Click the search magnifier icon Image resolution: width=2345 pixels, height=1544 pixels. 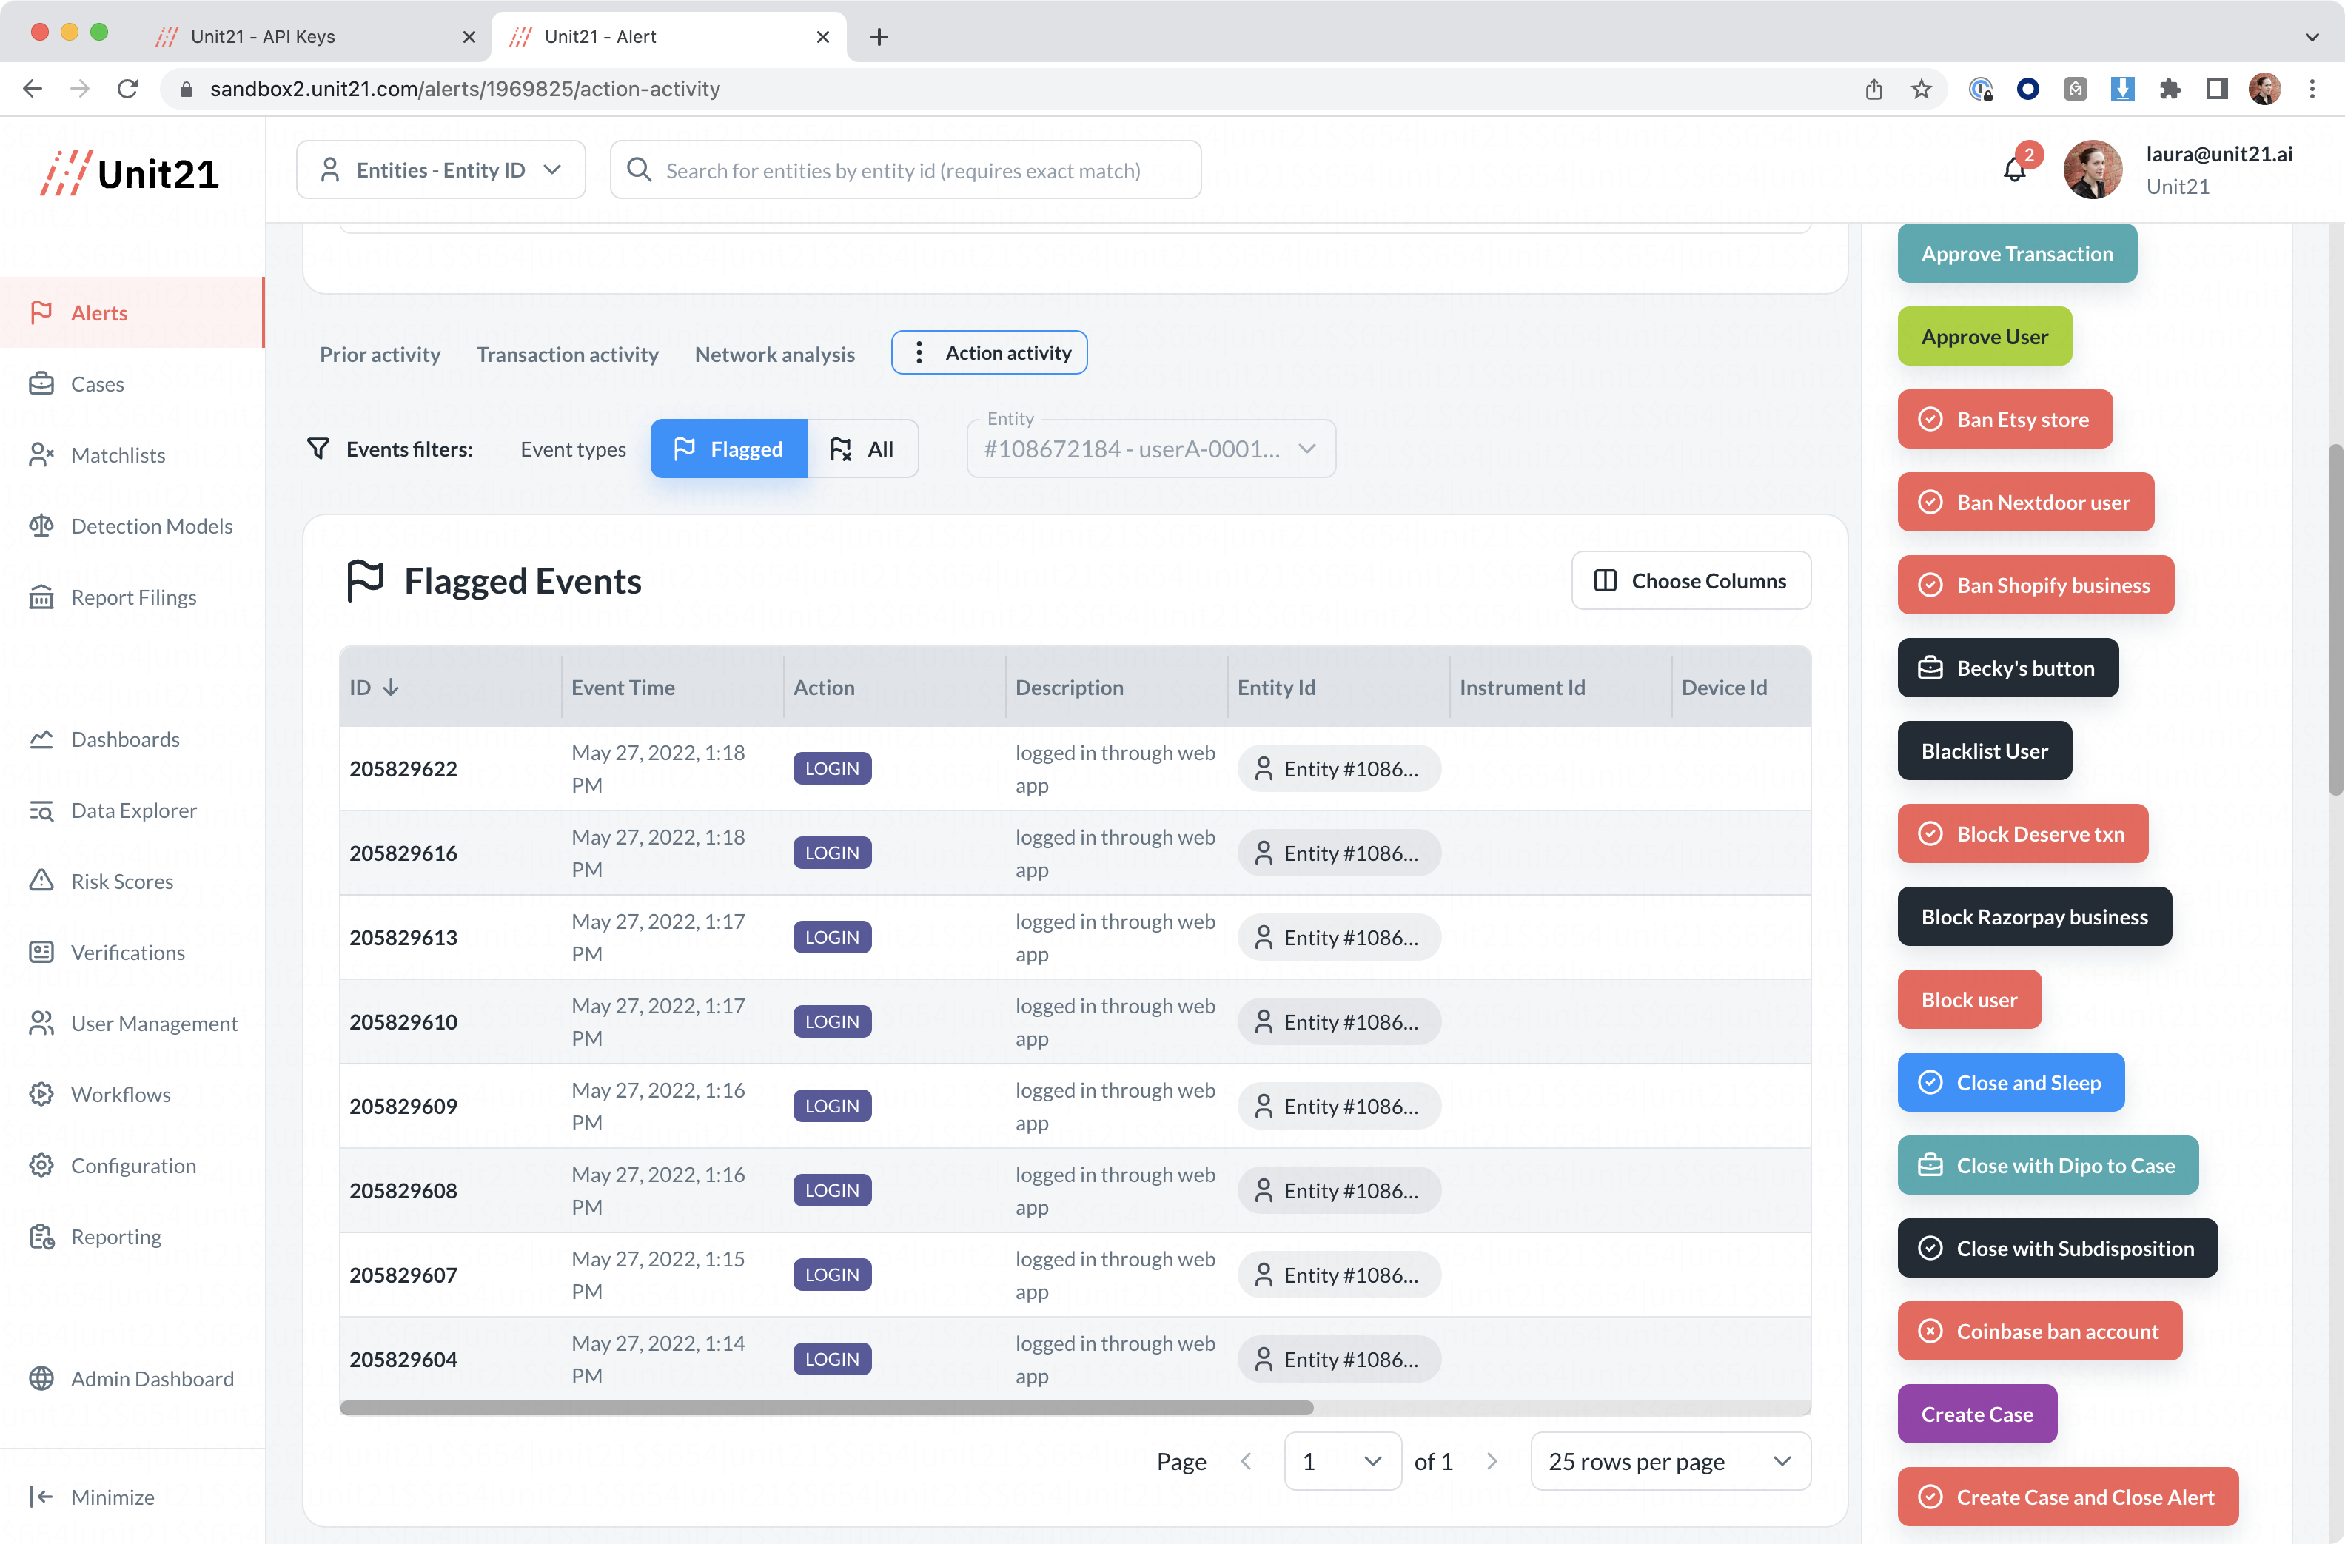[640, 170]
